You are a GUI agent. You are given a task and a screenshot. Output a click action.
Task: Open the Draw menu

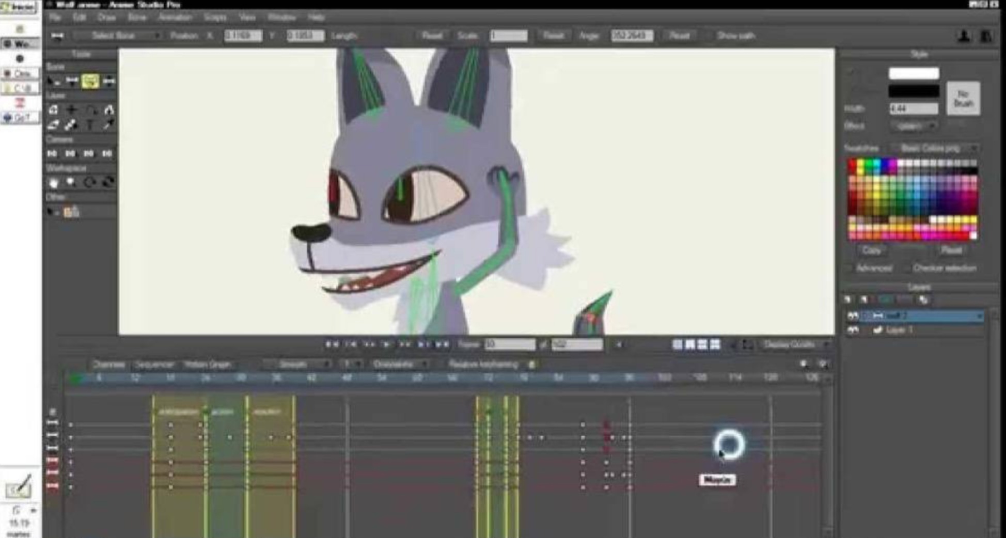pos(106,17)
